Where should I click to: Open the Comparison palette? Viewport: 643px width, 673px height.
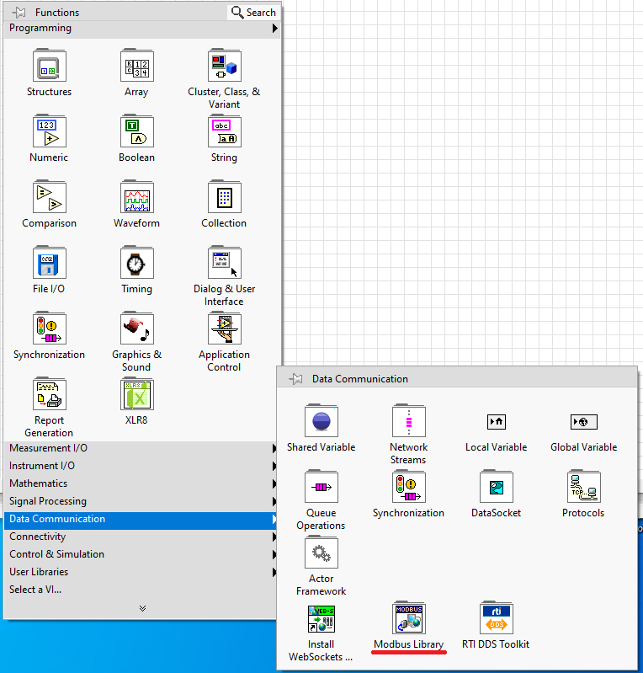click(50, 197)
